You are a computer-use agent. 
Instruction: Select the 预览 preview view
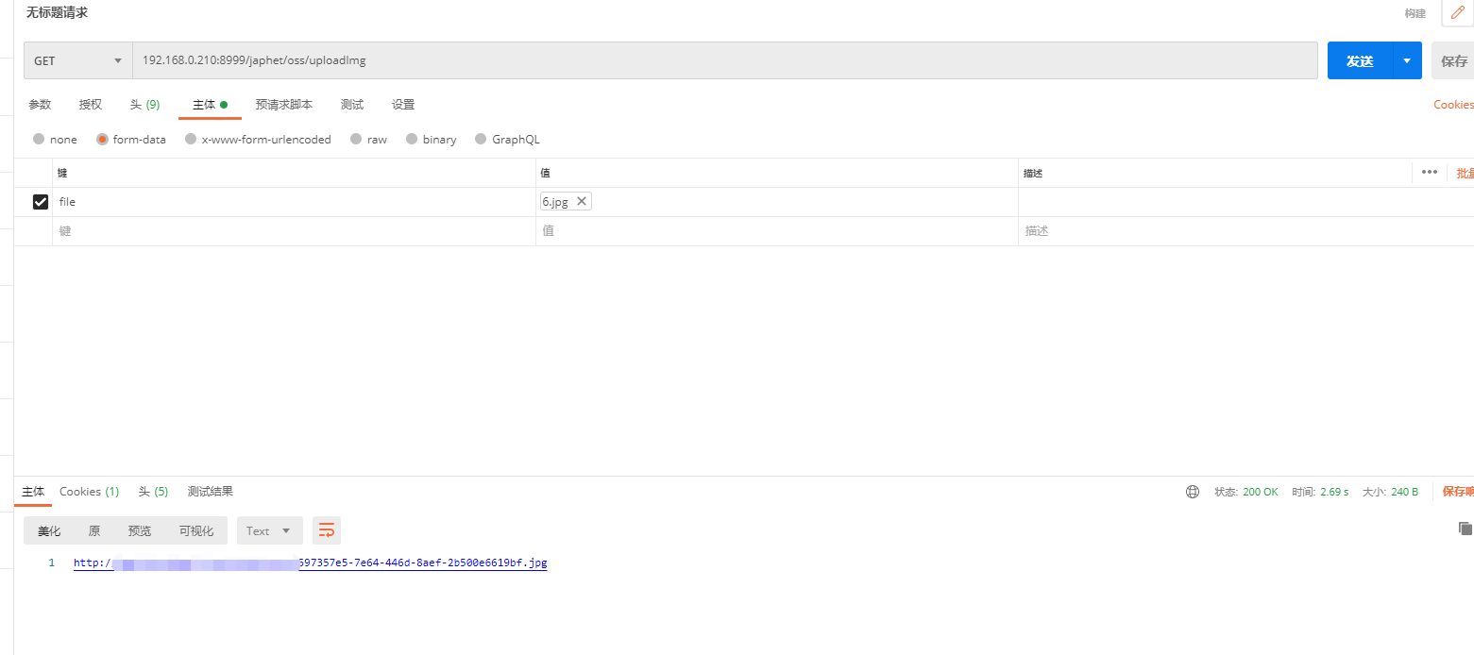tap(140, 531)
